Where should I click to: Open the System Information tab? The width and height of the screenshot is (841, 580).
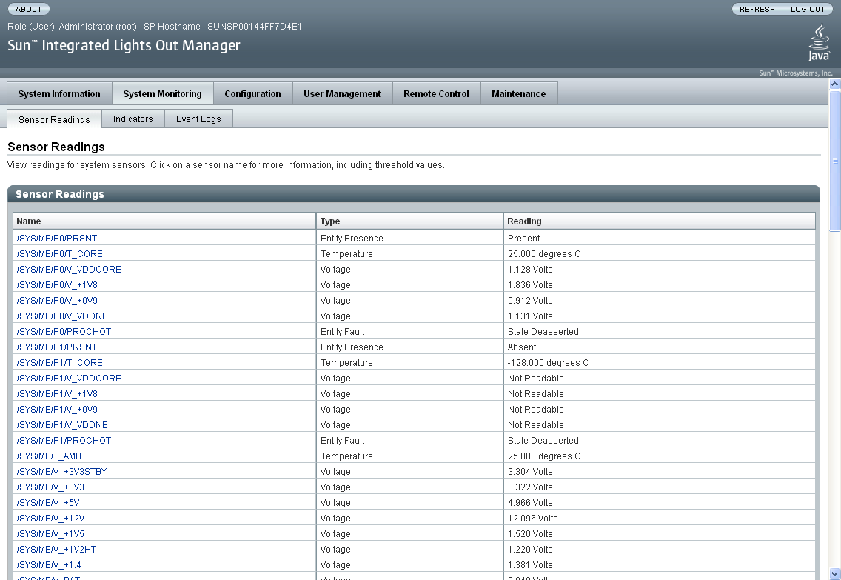click(59, 94)
